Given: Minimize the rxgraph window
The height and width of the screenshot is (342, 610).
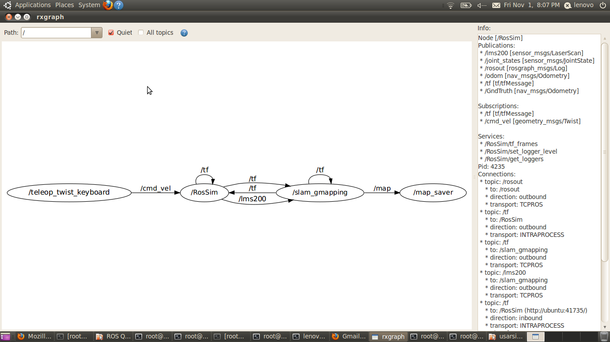Looking at the screenshot, I should tap(18, 17).
